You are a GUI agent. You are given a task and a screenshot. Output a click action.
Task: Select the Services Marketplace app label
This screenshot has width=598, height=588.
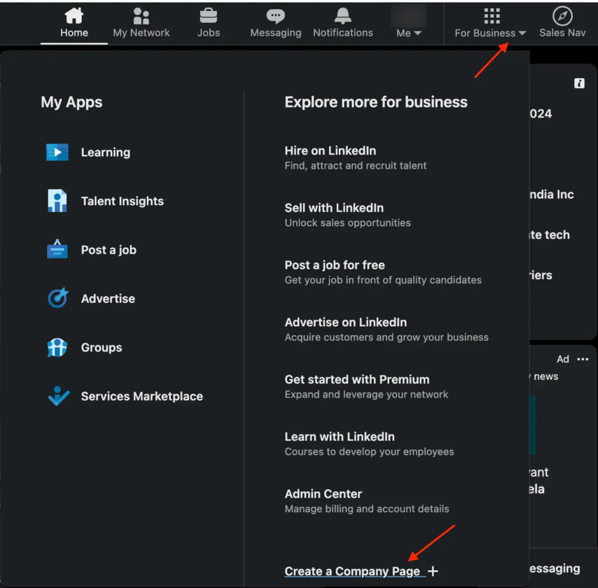(x=142, y=396)
